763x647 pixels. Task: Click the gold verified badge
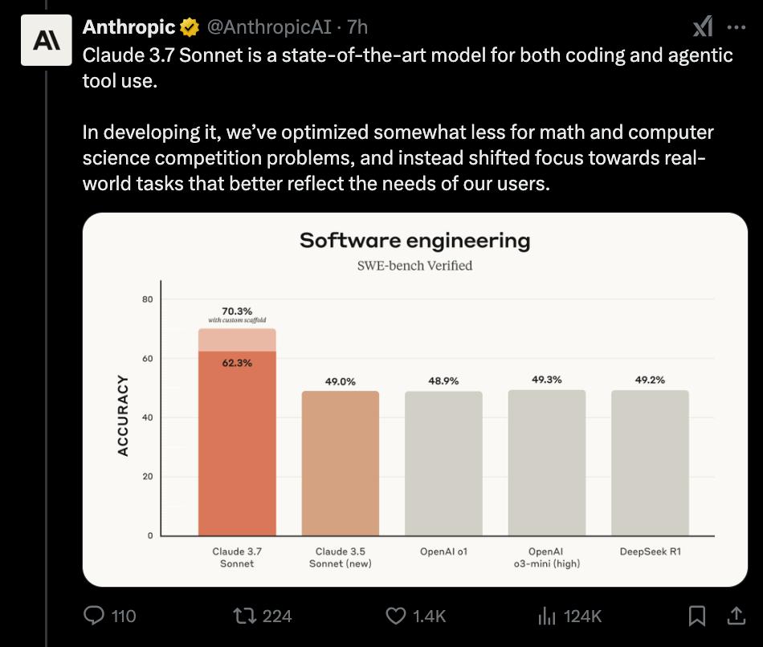[x=190, y=28]
